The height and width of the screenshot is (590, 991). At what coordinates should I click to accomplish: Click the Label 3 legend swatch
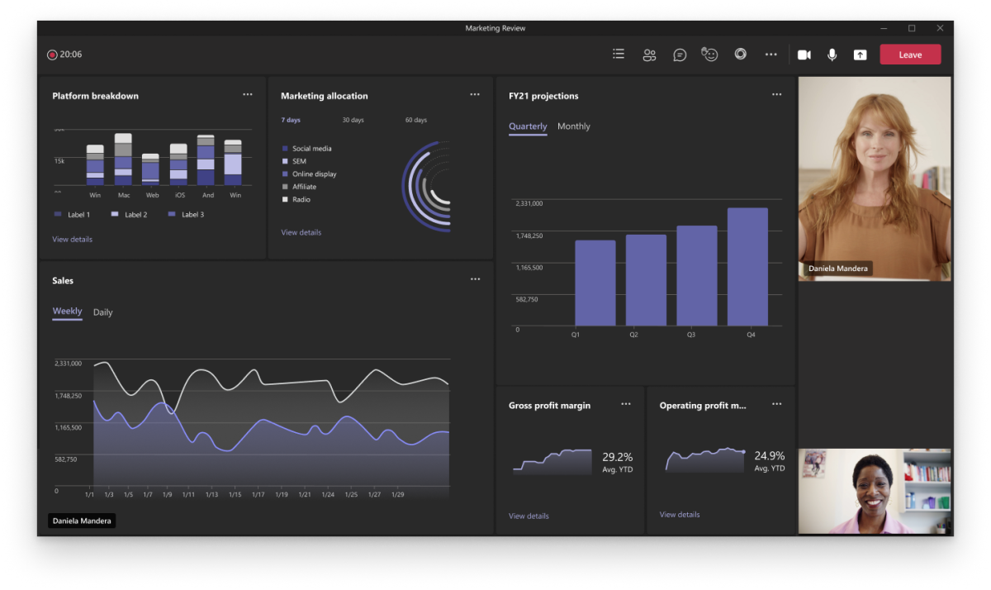click(x=172, y=215)
